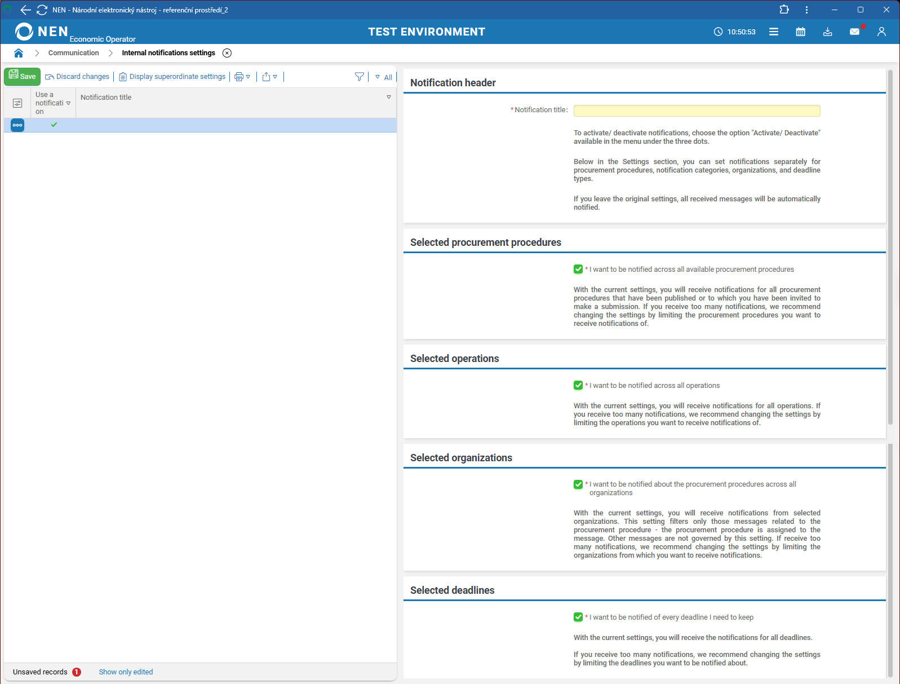Open the user profile icon

pyautogui.click(x=881, y=32)
